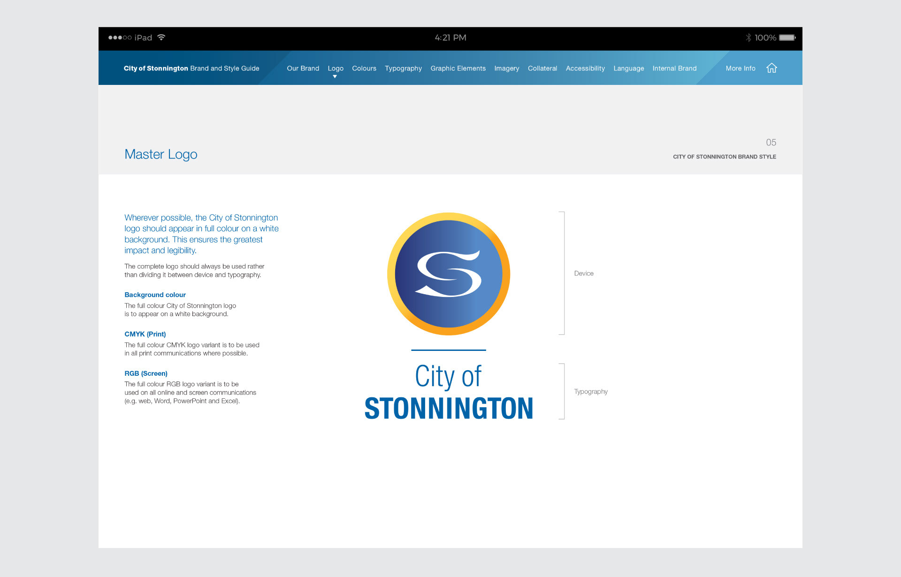Select Graphic Elements in navigation
This screenshot has height=577, width=901.
[x=458, y=68]
